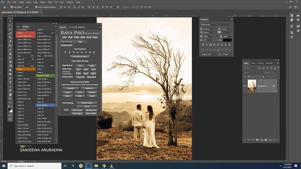The width and height of the screenshot is (301, 169).
Task: Toggle Show Transform Controls checkbox
Action: 36,7
